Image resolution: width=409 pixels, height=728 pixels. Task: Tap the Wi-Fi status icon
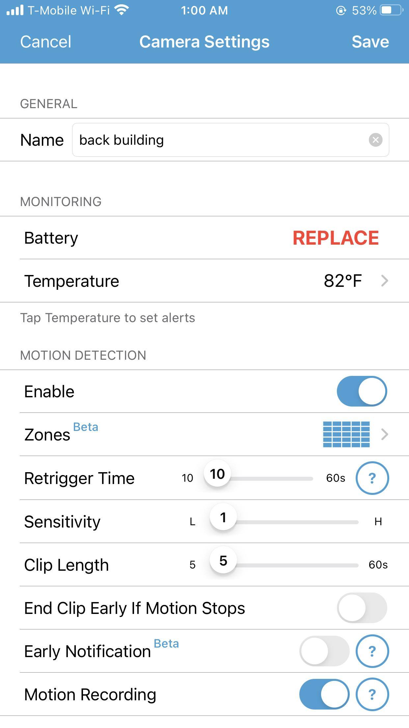(122, 10)
